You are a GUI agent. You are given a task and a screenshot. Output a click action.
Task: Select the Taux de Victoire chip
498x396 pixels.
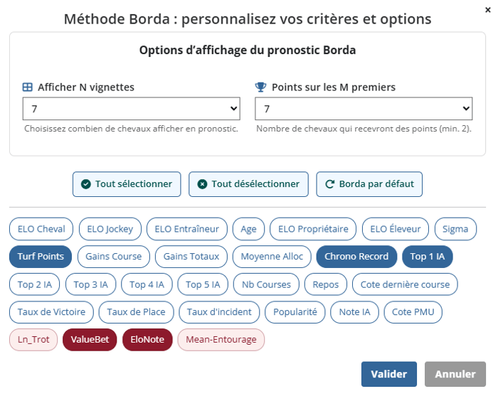51,312
